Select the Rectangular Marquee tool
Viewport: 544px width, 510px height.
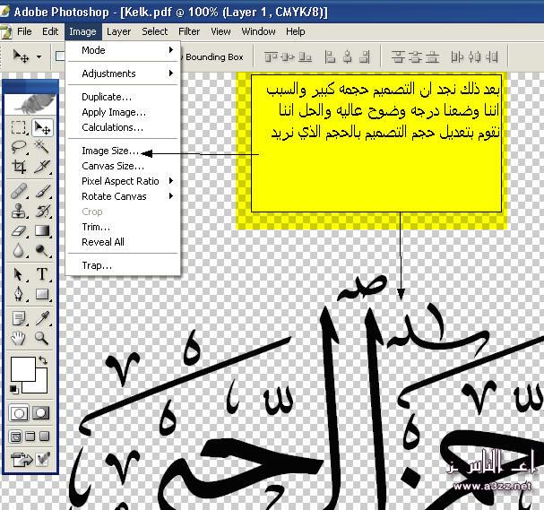pyautogui.click(x=19, y=127)
